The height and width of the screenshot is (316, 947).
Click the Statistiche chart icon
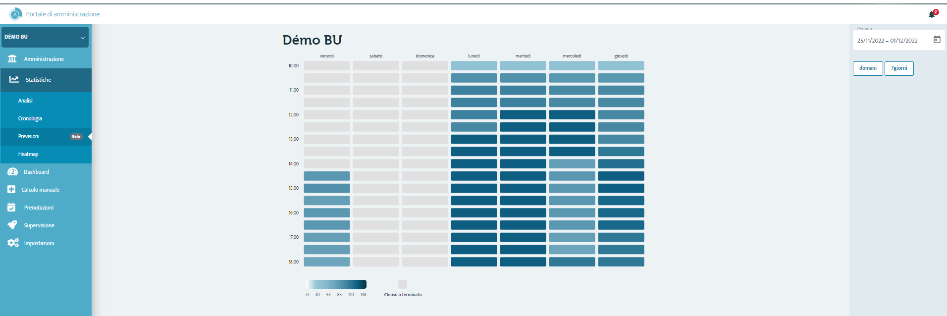pos(14,79)
